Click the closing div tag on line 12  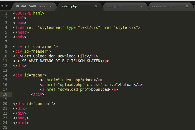click(20, 66)
